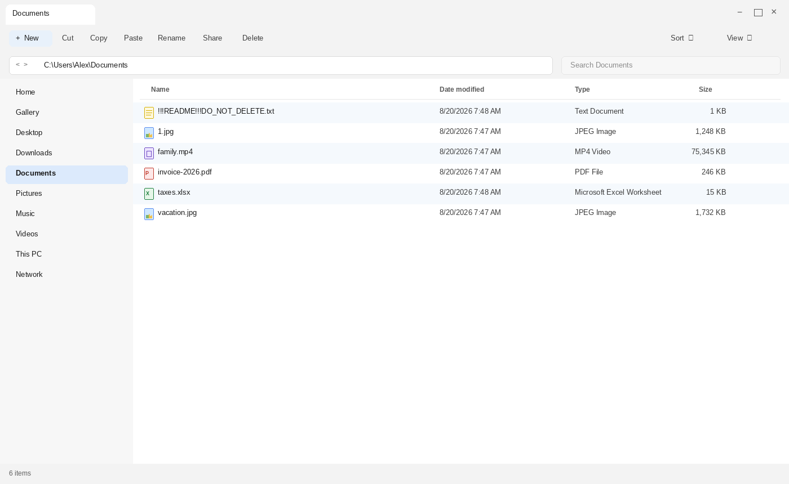Viewport: 789px width, 484px height.
Task: Click the 15 KB size value
Action: 716,192
